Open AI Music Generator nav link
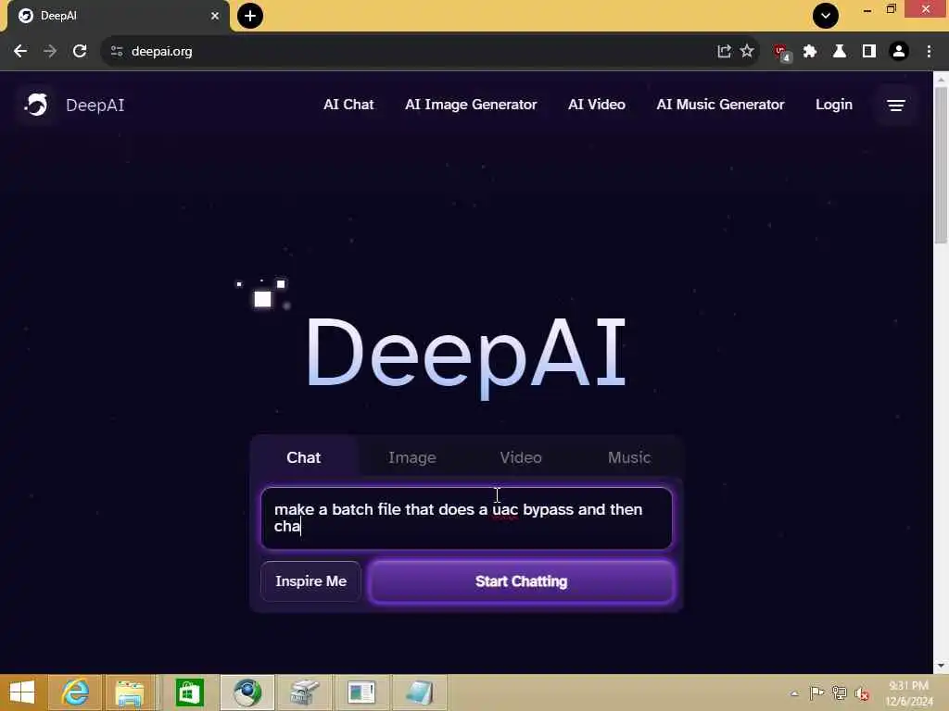This screenshot has height=711, width=949. (x=720, y=105)
